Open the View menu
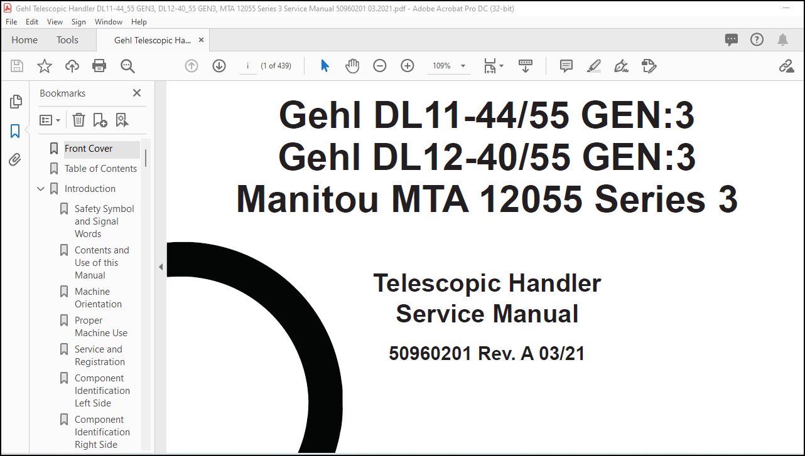 click(55, 21)
